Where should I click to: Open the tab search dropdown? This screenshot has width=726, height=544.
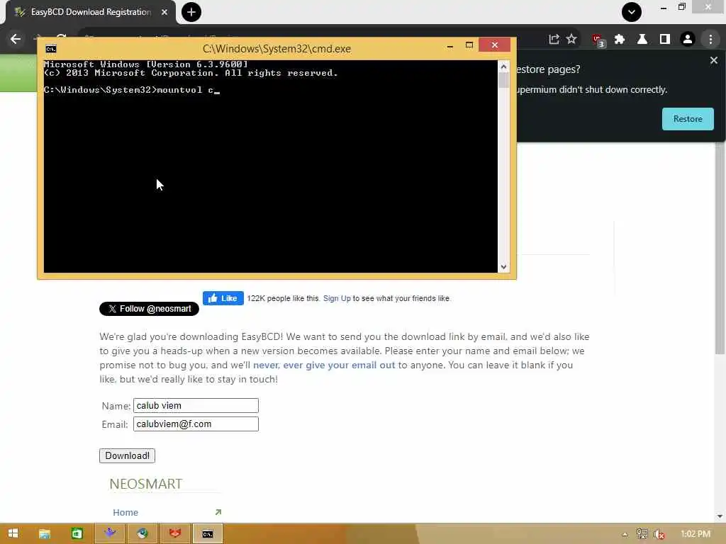632,12
